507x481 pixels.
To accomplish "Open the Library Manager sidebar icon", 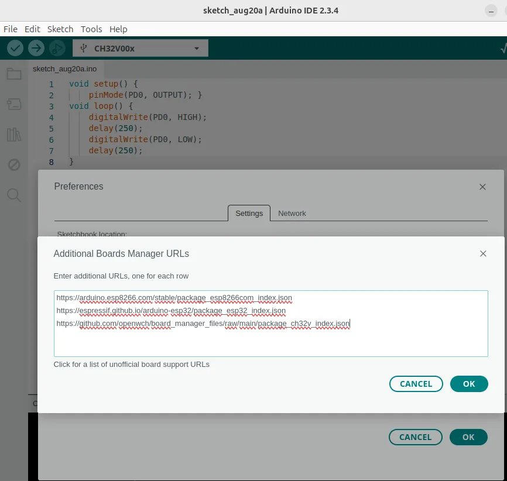I will 14,135.
